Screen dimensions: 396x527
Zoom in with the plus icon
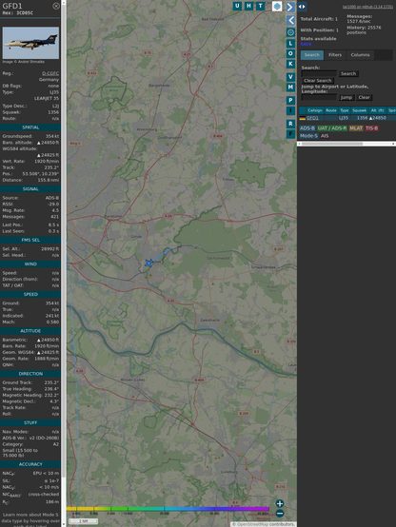click(x=280, y=503)
